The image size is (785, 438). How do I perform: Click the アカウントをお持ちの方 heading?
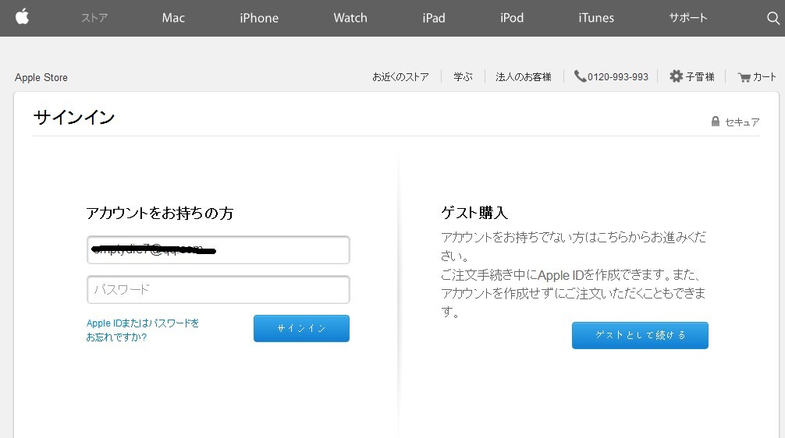tap(160, 213)
